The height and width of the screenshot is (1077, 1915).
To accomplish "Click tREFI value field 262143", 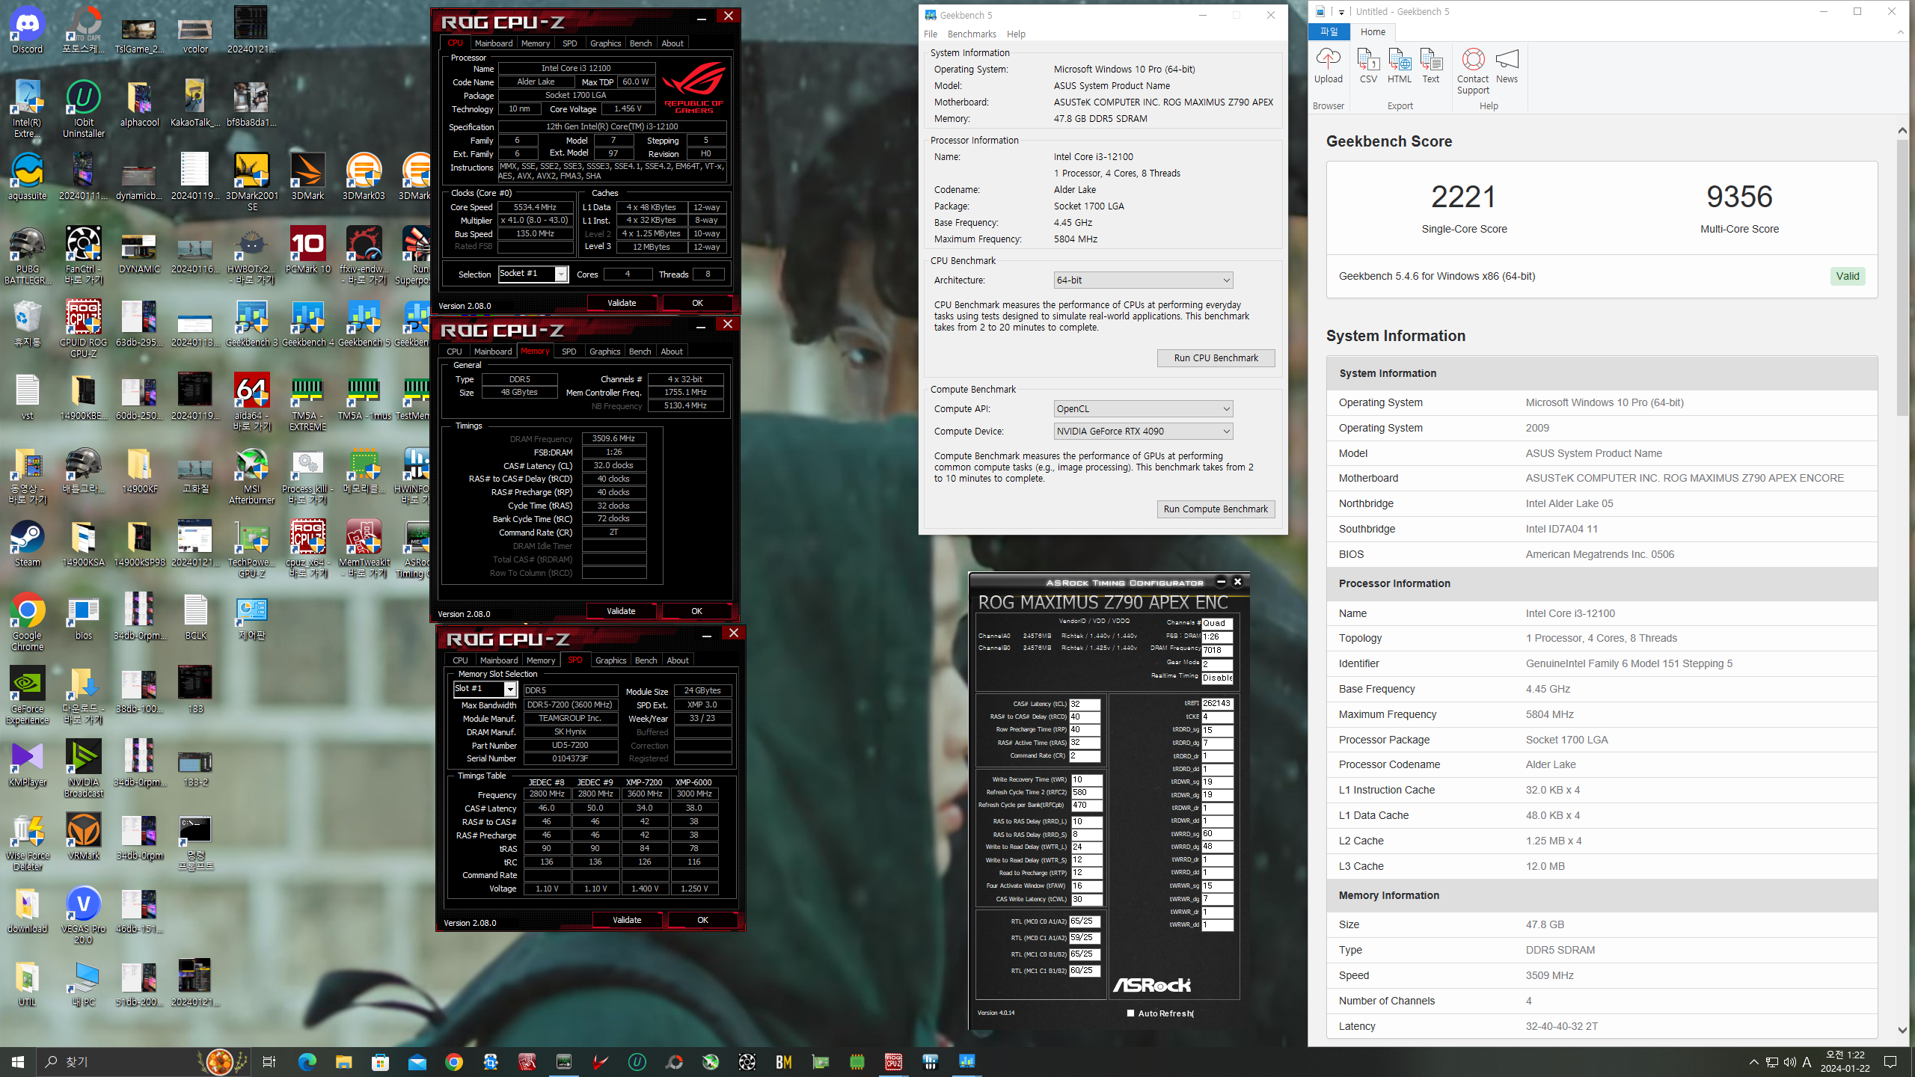I will click(1217, 703).
